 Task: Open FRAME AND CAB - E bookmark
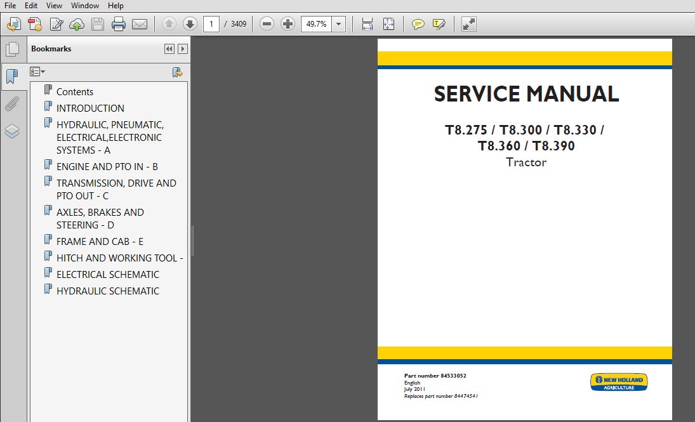point(100,242)
